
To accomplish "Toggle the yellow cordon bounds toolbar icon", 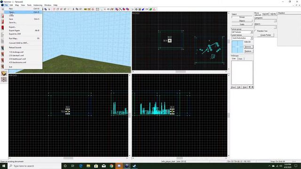I will (x=86, y=9).
